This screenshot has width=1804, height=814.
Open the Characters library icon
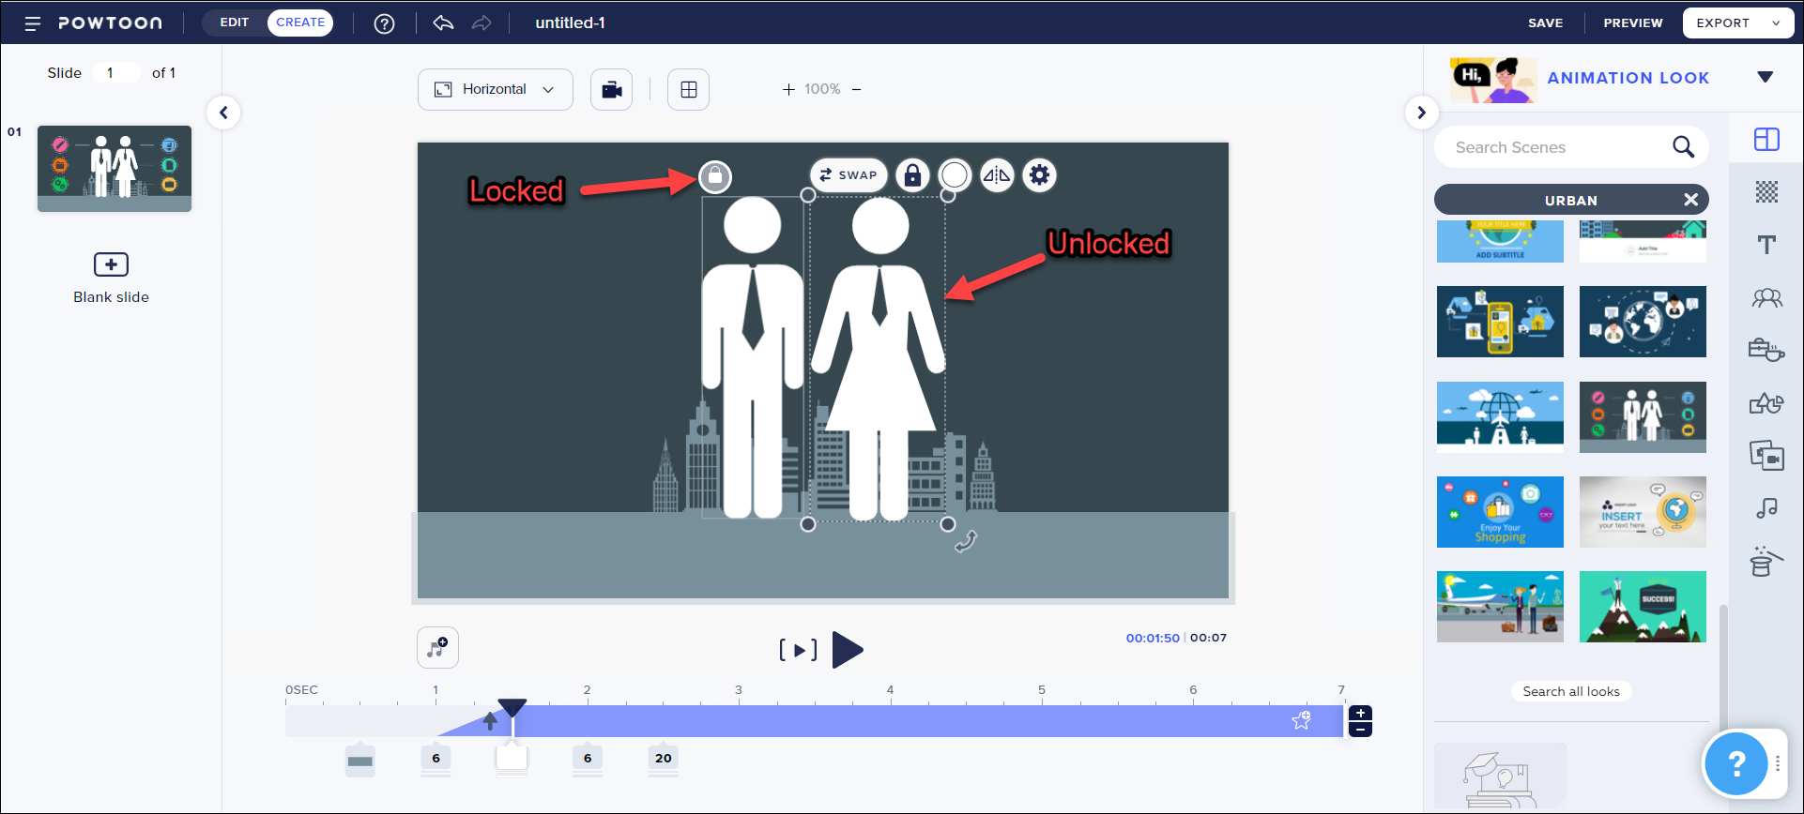(1766, 298)
